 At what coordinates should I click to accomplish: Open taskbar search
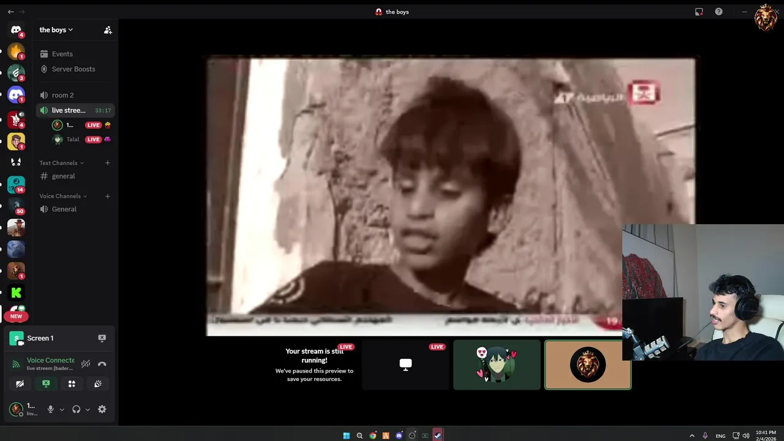(x=360, y=435)
